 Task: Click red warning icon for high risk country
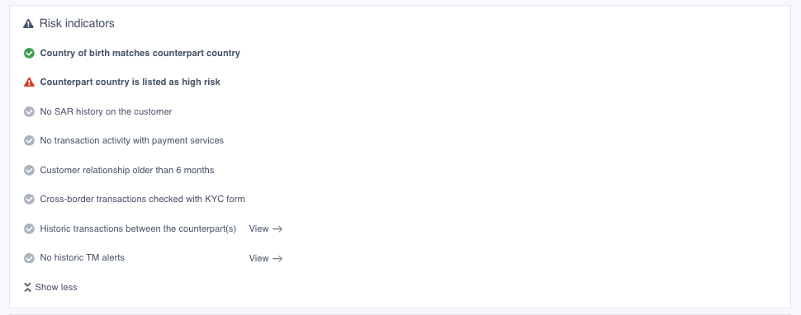point(29,82)
